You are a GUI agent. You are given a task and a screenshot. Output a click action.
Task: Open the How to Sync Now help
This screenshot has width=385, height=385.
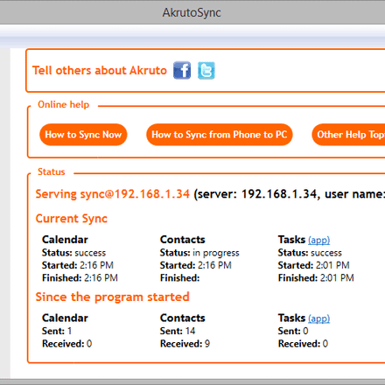[83, 135]
